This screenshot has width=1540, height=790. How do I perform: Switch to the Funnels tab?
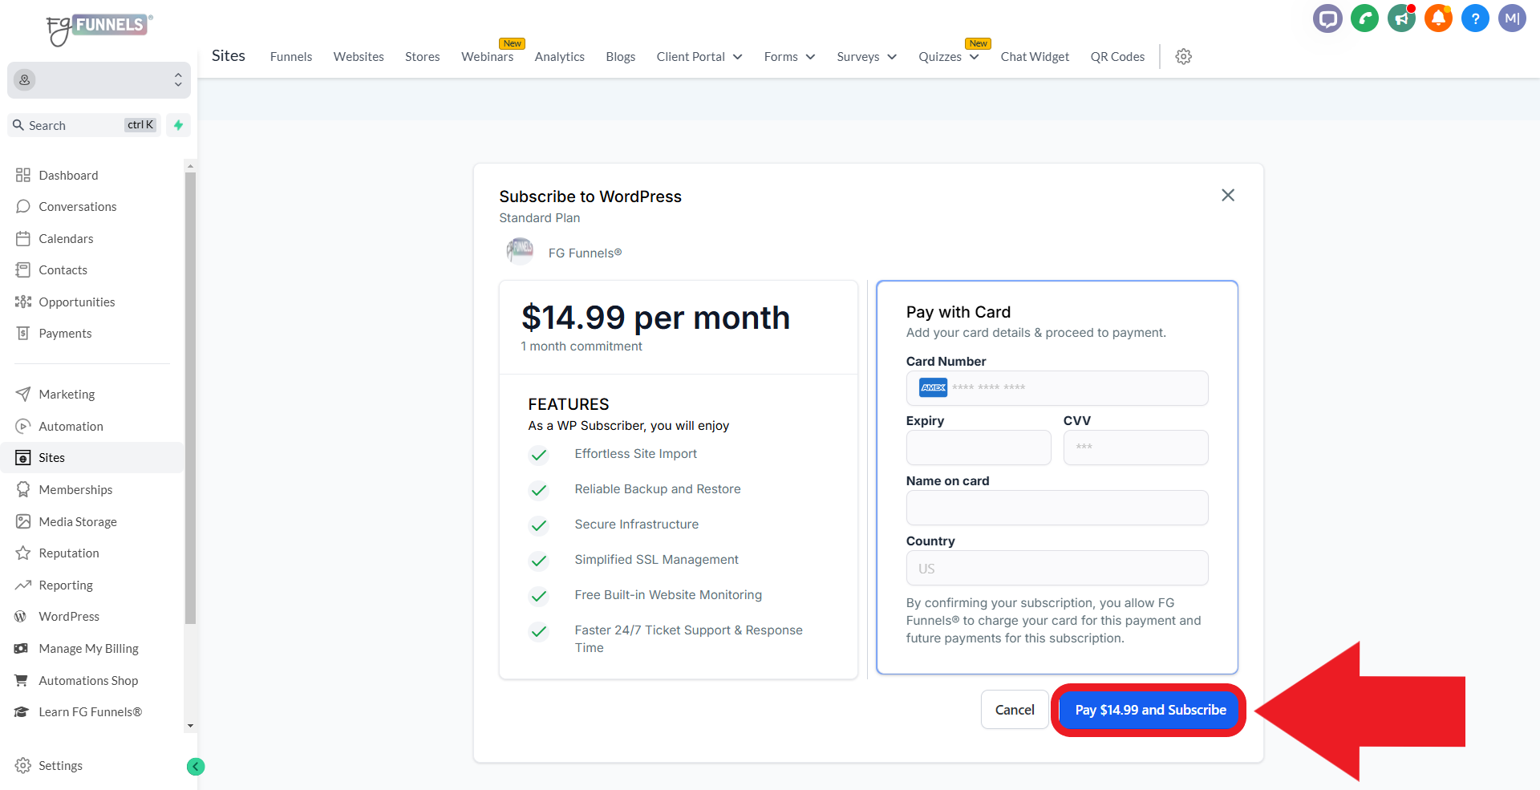click(x=291, y=56)
